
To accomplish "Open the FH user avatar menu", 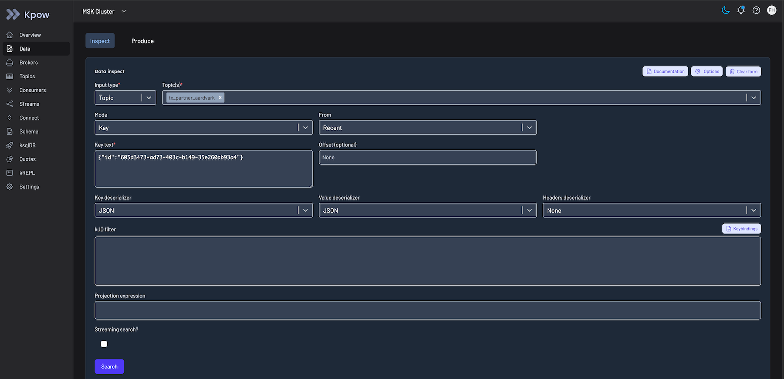I will click(x=771, y=10).
